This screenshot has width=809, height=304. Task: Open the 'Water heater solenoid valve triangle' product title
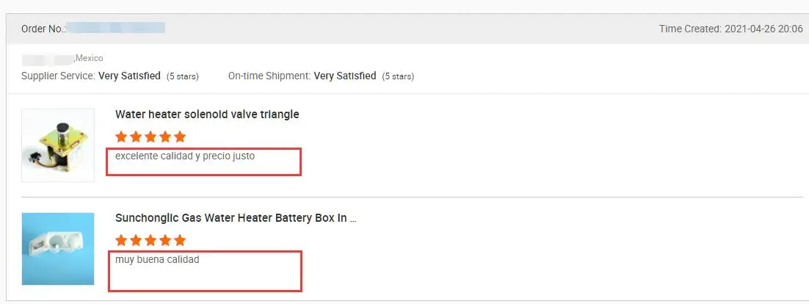(x=207, y=115)
